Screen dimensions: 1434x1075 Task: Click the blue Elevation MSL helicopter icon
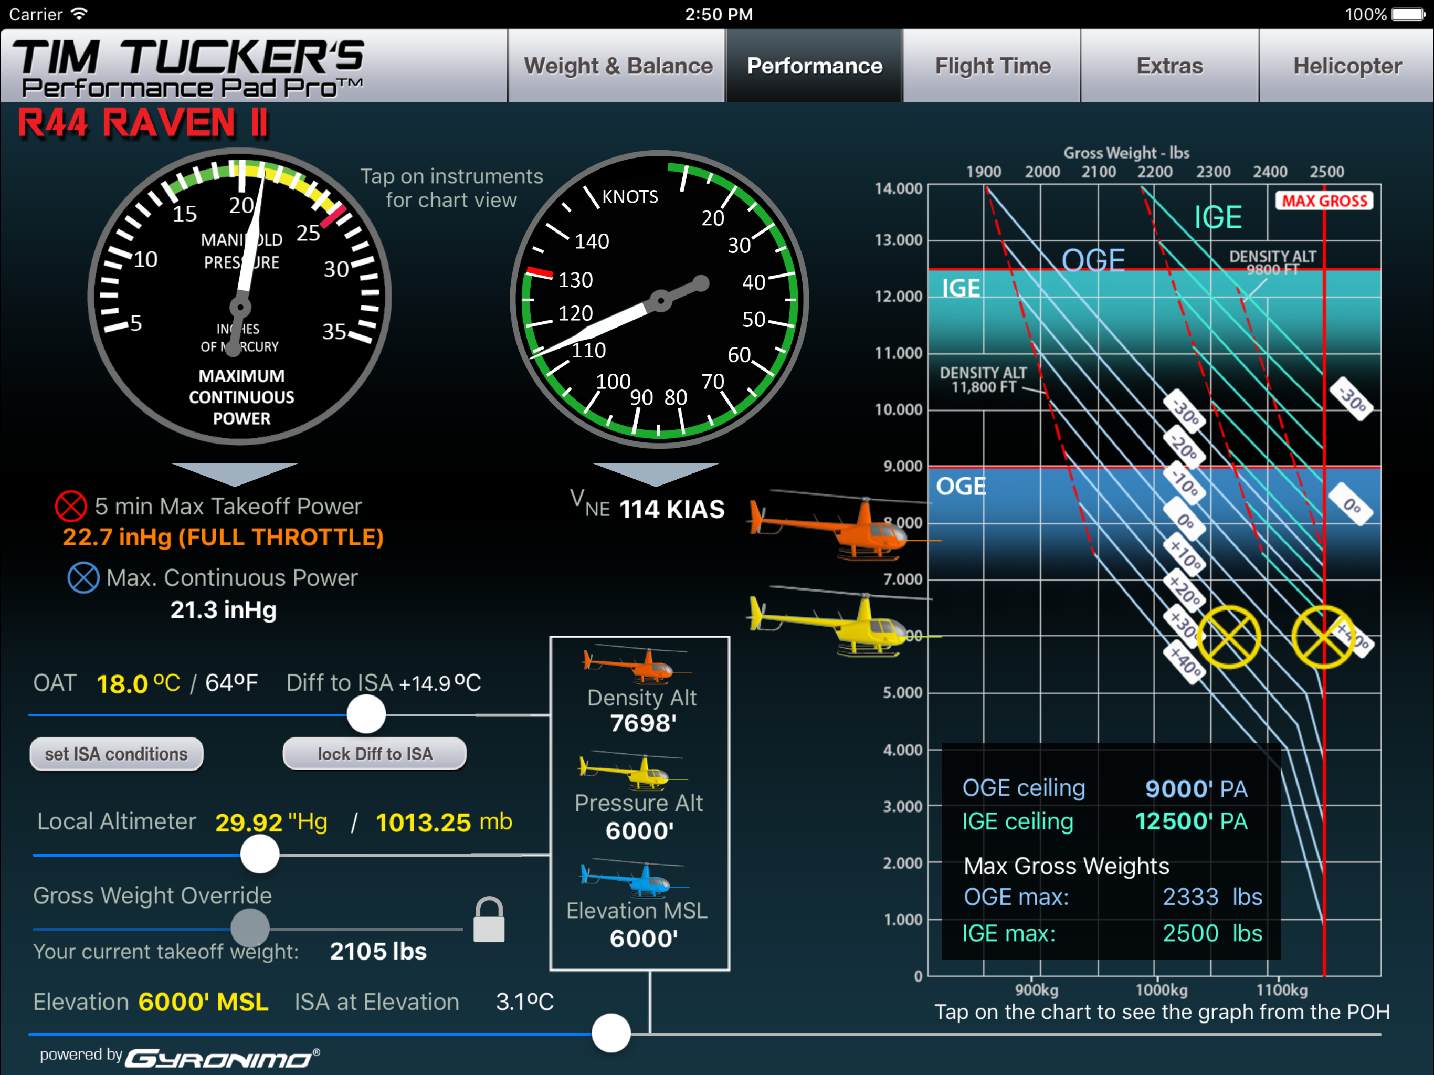click(x=634, y=879)
